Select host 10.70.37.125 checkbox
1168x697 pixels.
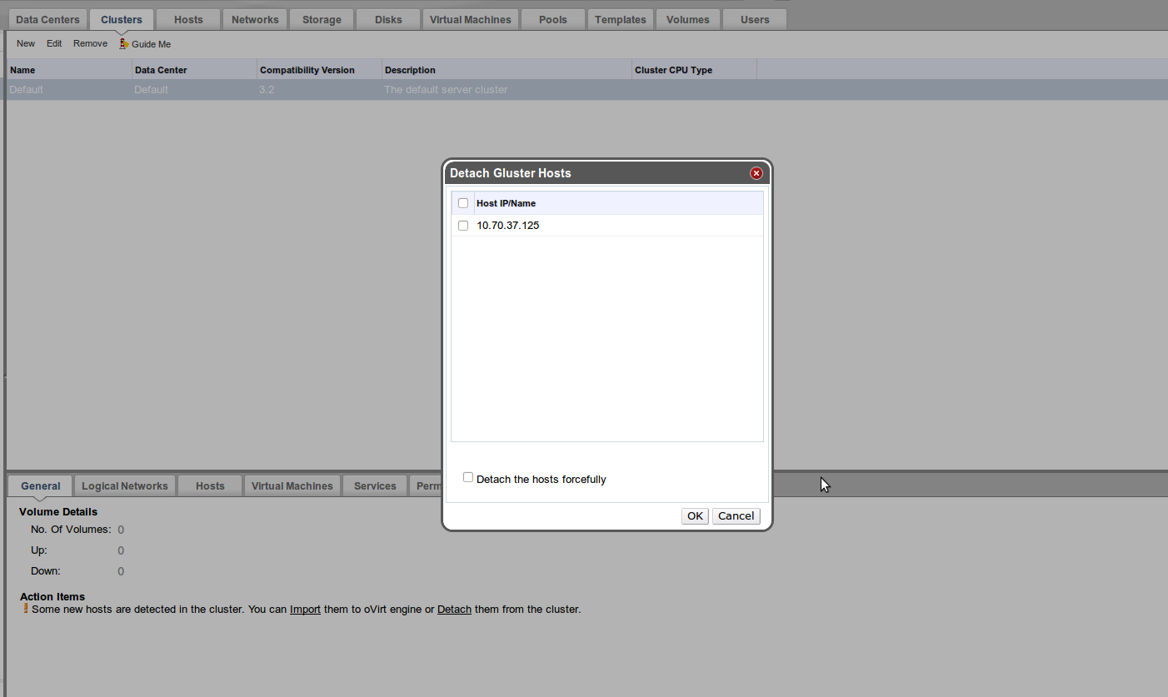click(x=463, y=226)
